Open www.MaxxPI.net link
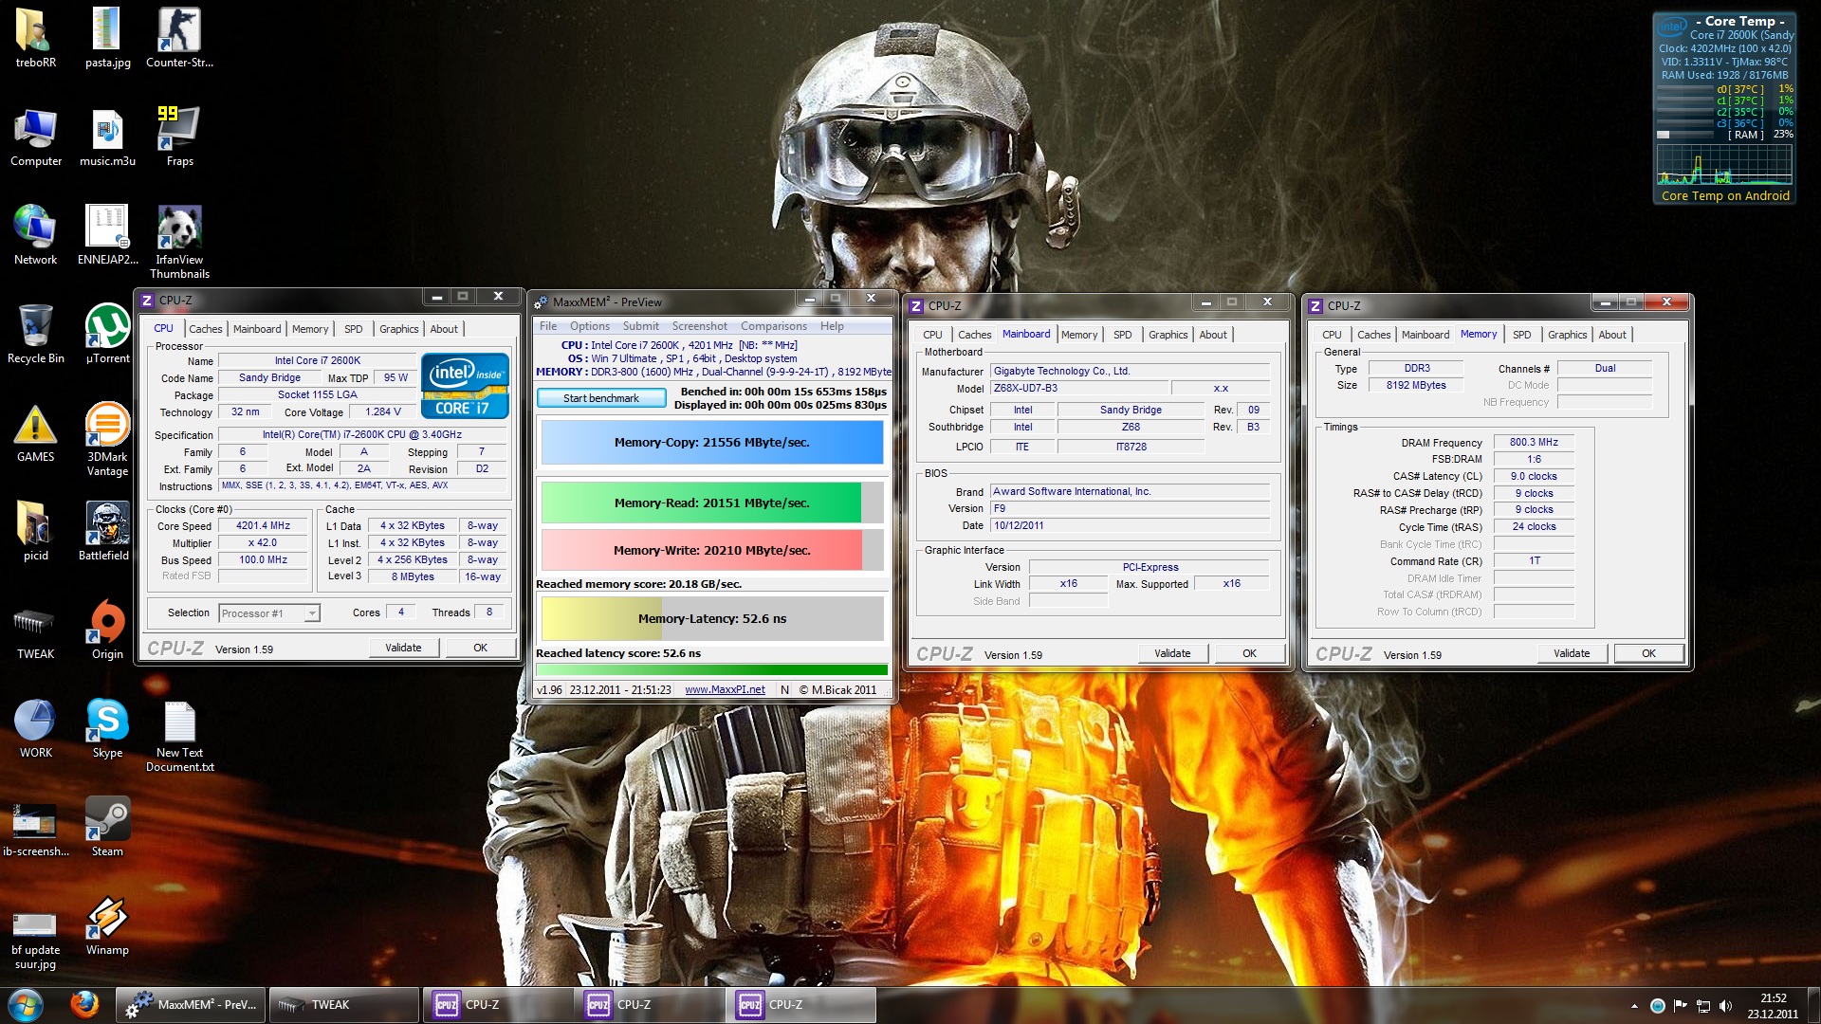 (x=725, y=689)
